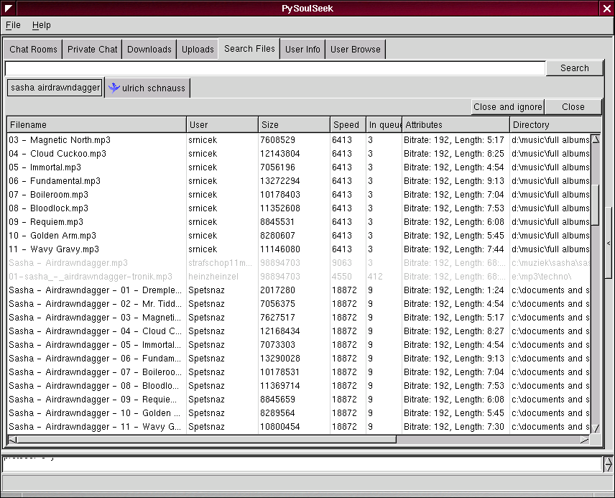Click the horizontal scrollbar right arrow
Viewport: 615px width, 498px height.
tap(585, 440)
